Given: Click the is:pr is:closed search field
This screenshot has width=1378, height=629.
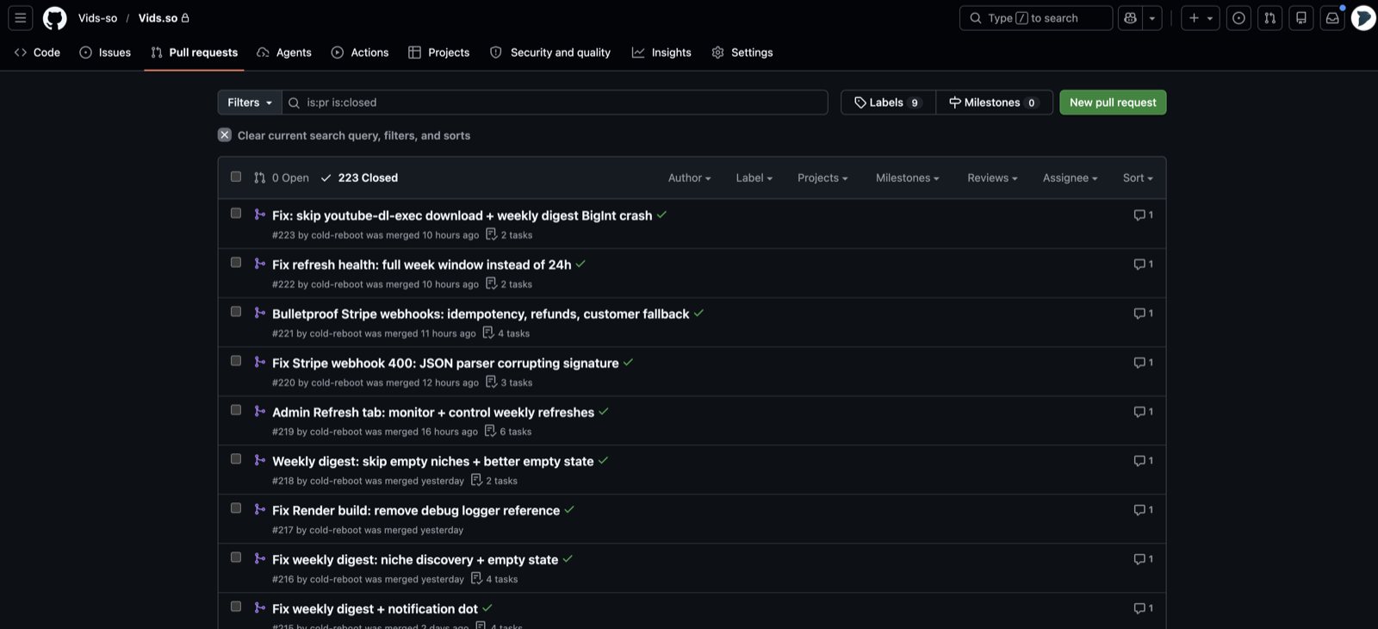Looking at the screenshot, I should pyautogui.click(x=556, y=103).
